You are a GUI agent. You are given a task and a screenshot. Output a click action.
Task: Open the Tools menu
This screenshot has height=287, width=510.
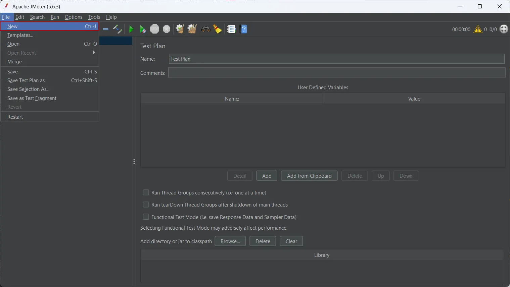pyautogui.click(x=94, y=17)
